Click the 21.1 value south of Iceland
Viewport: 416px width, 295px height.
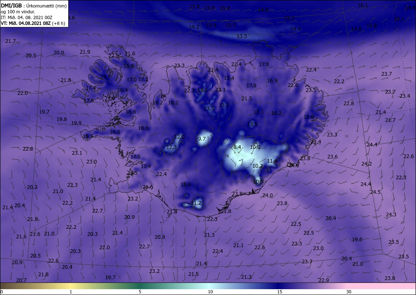(x=238, y=245)
